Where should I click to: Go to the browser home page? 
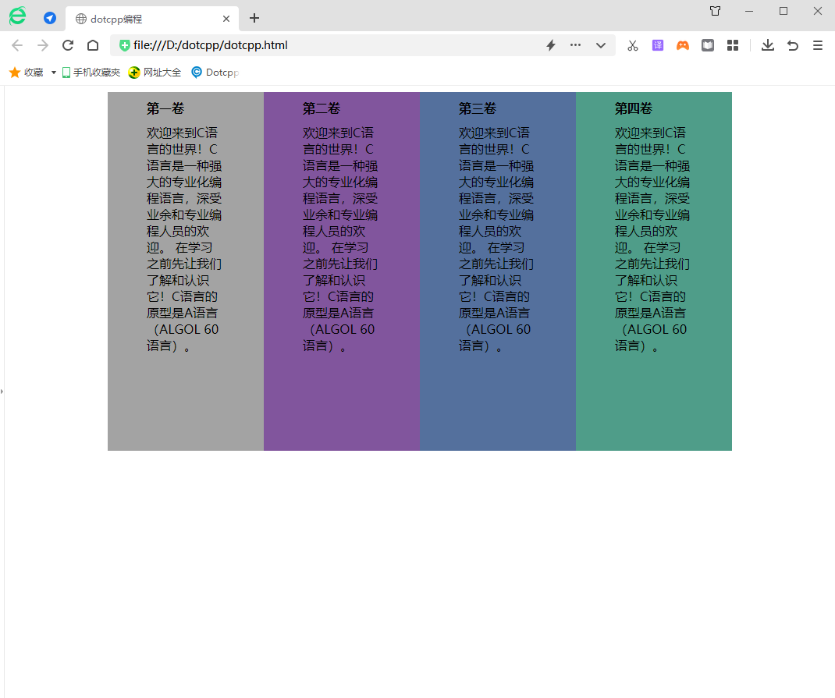pos(92,45)
